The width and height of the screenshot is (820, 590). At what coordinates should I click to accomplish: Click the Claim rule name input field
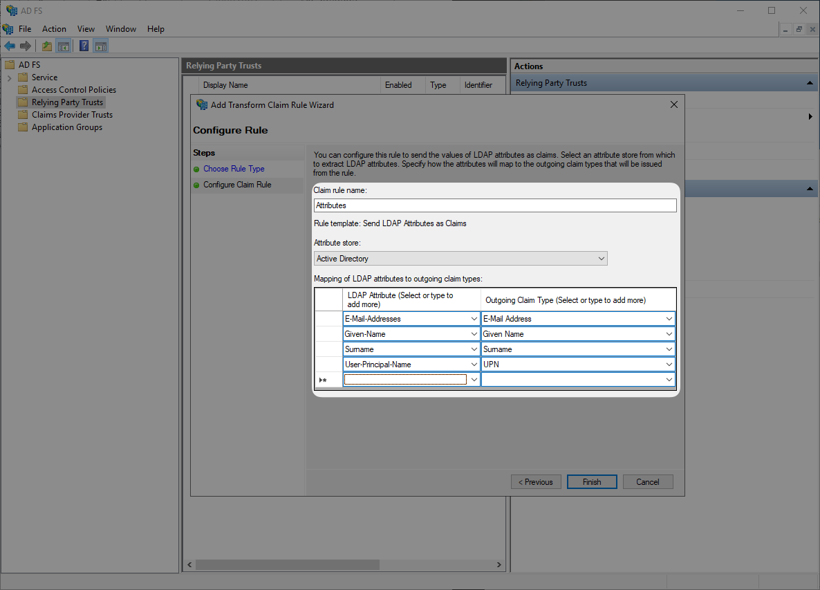pos(495,205)
